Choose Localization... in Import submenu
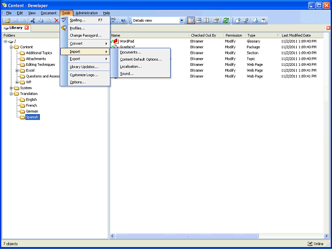This screenshot has width=332, height=249. point(141,67)
